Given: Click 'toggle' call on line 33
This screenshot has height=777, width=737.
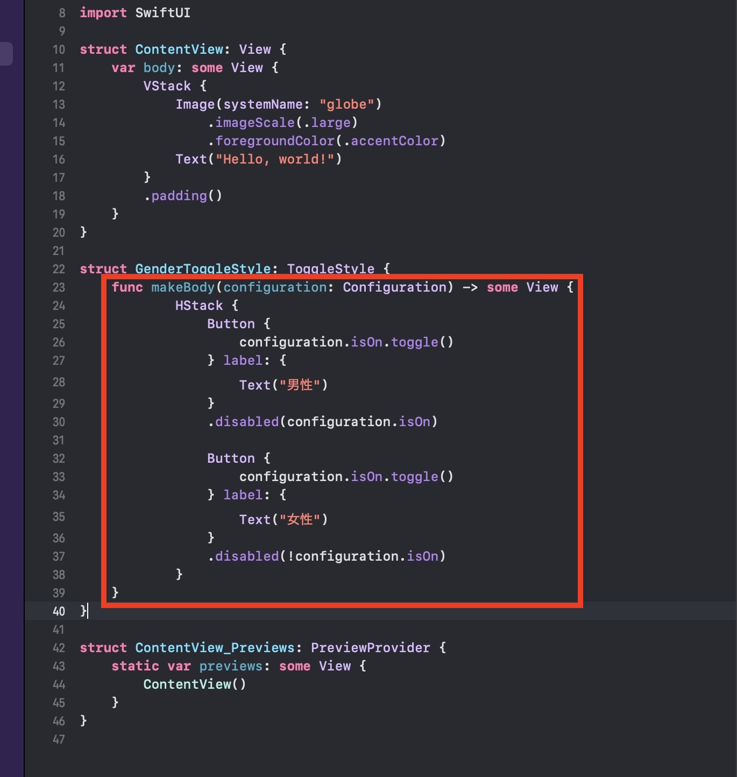Looking at the screenshot, I should click(414, 477).
